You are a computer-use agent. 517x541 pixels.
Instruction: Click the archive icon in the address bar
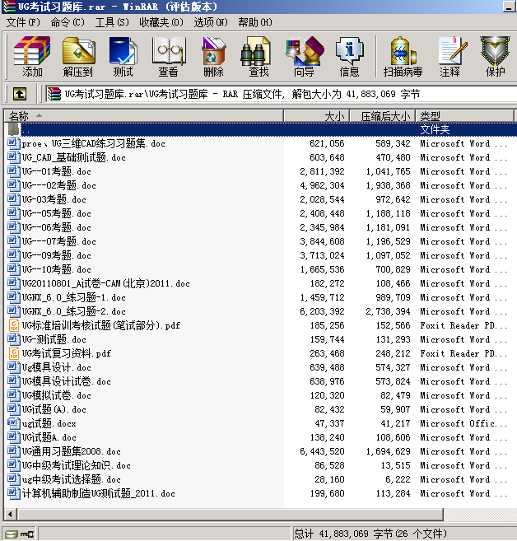(54, 94)
